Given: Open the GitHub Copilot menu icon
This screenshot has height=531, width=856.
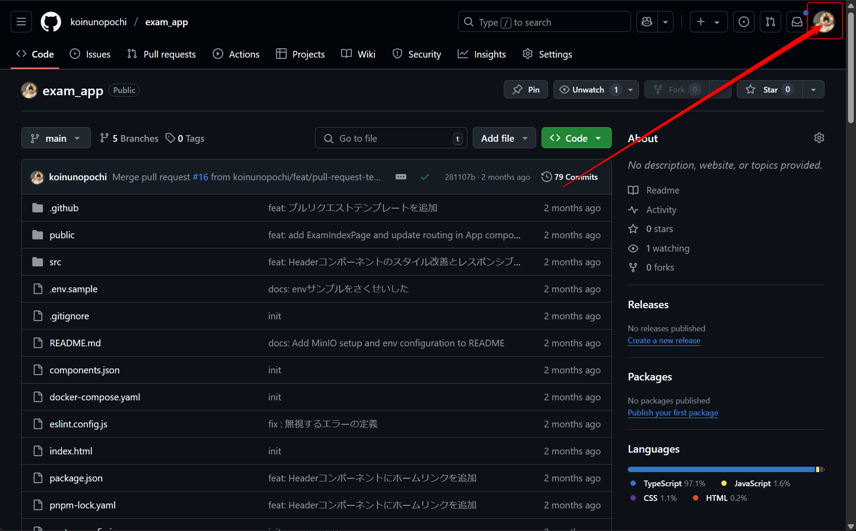Looking at the screenshot, I should point(646,21).
